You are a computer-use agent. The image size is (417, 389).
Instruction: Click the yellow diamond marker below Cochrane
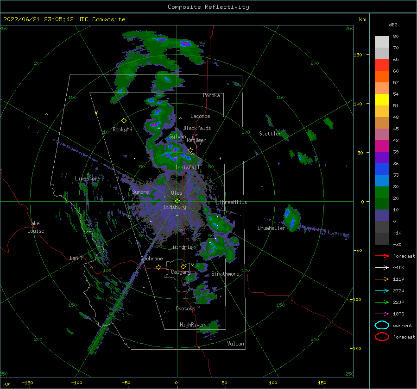[159, 267]
